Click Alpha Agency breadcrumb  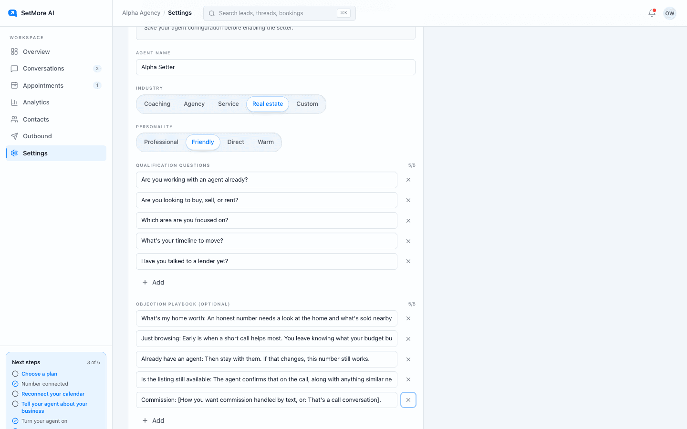[141, 13]
